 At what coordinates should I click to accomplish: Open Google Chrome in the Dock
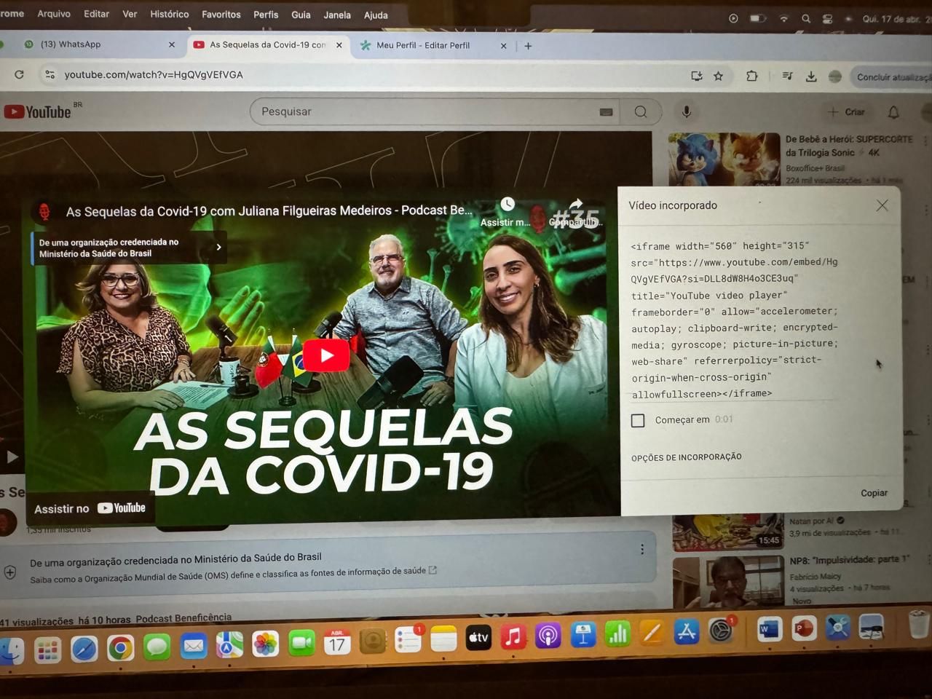coord(120,647)
